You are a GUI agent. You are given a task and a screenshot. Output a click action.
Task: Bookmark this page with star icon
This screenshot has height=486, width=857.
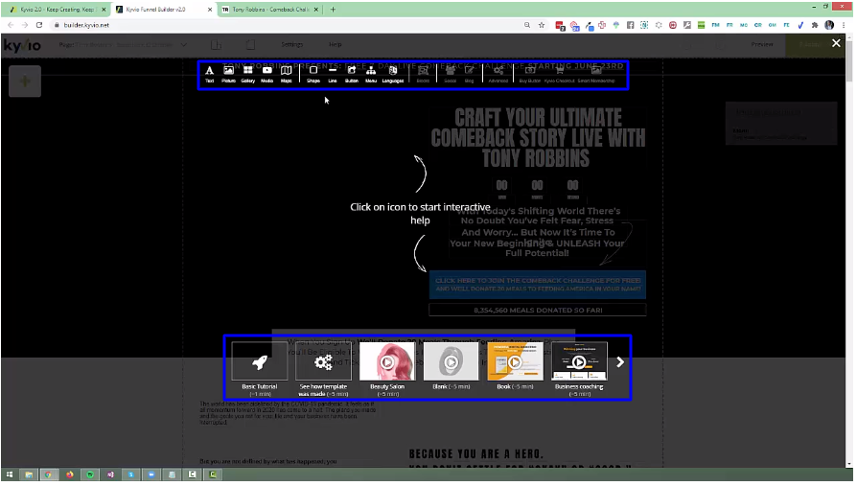pos(543,25)
